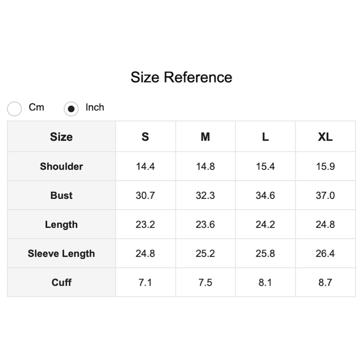This screenshot has height=361, width=361.
Task: Click the Size header cell
Action: pos(61,136)
